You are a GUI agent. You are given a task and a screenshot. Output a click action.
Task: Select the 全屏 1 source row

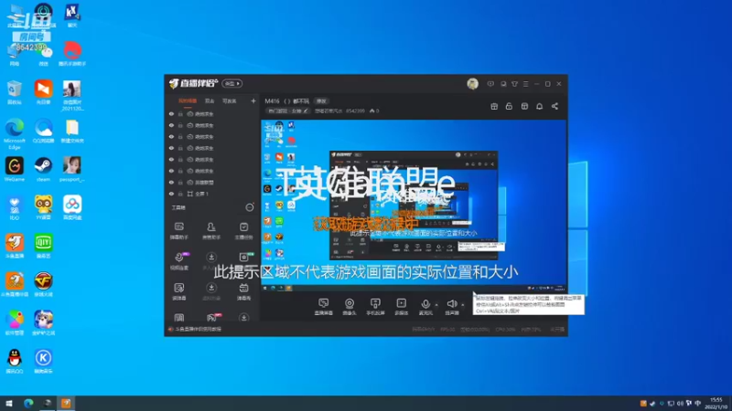tap(212, 194)
